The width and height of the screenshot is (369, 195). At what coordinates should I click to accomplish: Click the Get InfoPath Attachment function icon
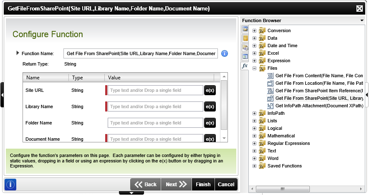pos(270,106)
